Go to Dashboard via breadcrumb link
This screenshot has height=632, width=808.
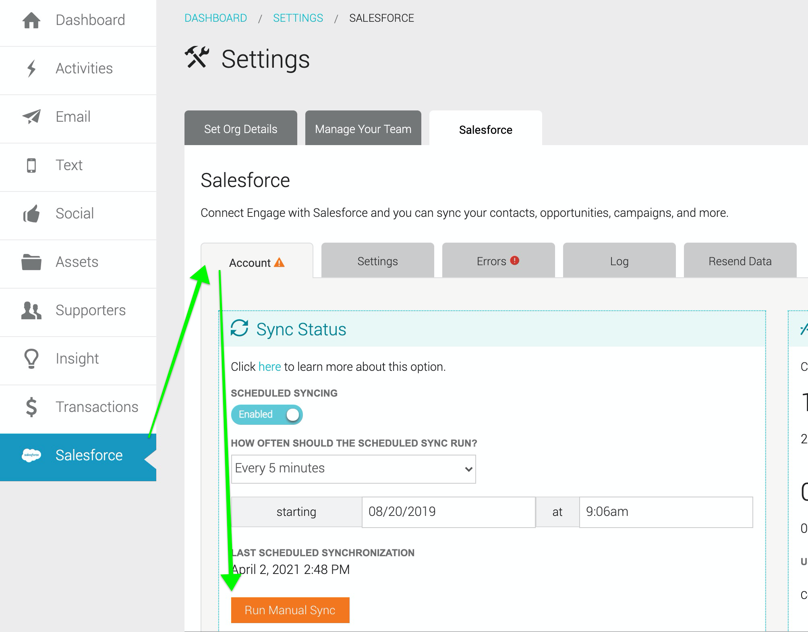click(x=216, y=18)
